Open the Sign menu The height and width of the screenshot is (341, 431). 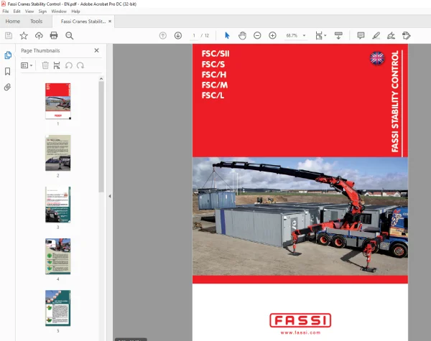42,11
